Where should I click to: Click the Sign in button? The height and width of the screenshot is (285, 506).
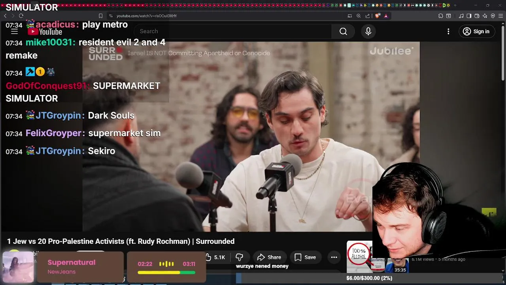tap(476, 31)
